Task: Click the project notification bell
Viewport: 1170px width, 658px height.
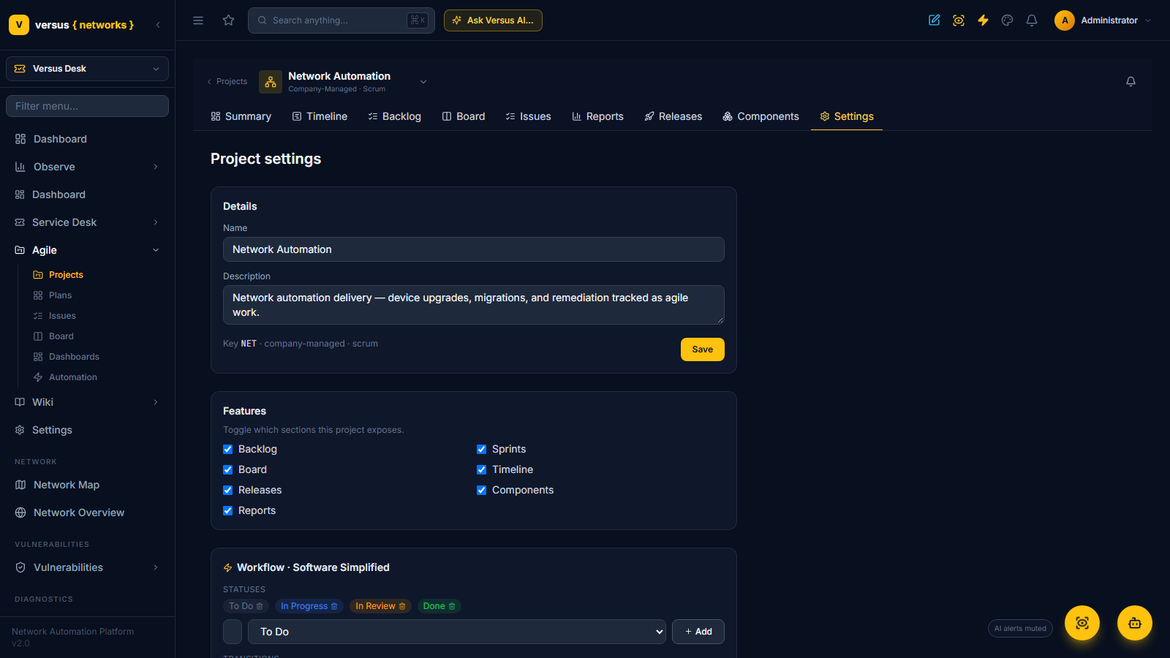Action: [1131, 81]
